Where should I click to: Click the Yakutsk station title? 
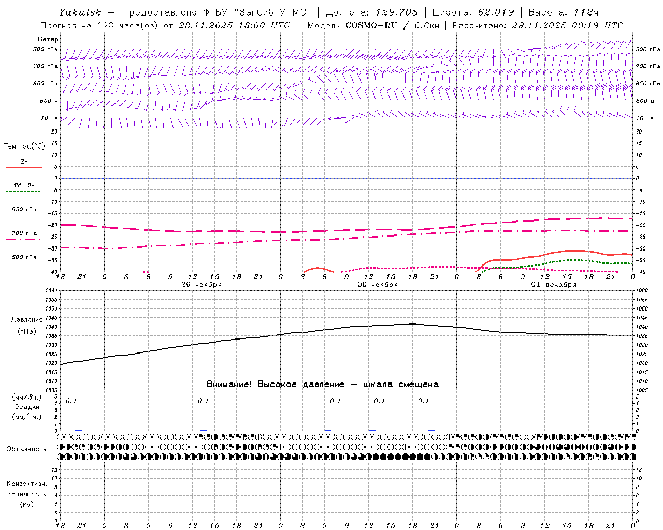pyautogui.click(x=80, y=12)
